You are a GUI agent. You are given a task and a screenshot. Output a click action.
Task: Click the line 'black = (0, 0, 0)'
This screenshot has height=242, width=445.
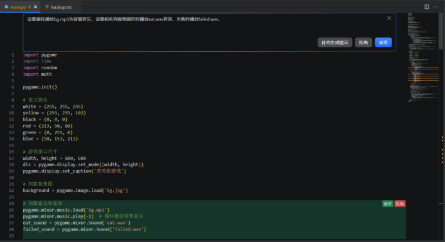pyautogui.click(x=45, y=119)
